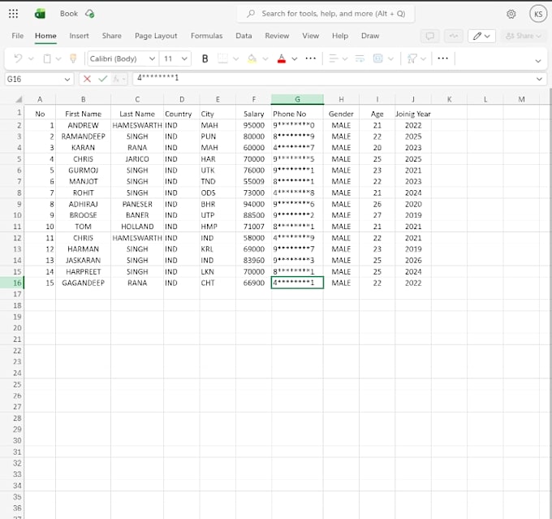Viewport: 552px width, 519px height.
Task: Open the Calibri font name dropdown
Action: pyautogui.click(x=152, y=58)
